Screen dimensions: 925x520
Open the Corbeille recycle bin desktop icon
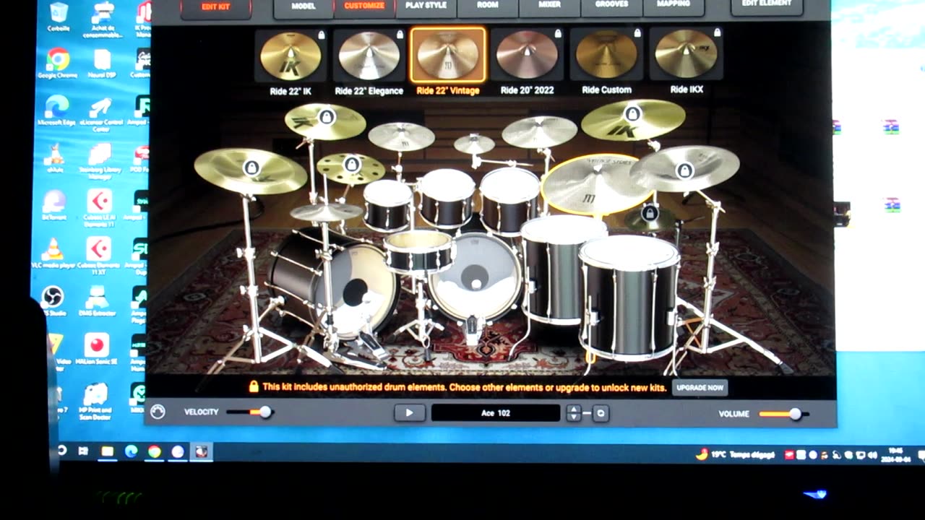(59, 16)
